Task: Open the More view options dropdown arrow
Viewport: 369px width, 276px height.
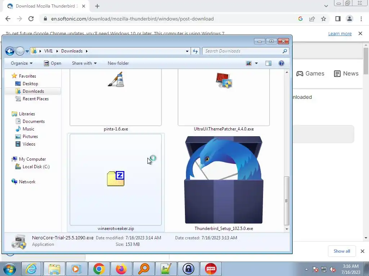Action: 257,63
